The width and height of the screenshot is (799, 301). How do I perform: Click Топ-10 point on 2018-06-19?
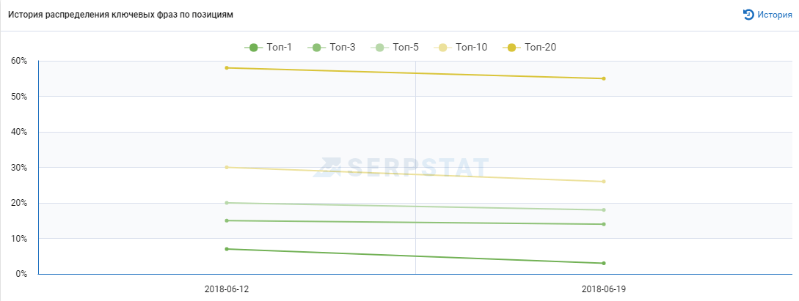click(x=604, y=182)
